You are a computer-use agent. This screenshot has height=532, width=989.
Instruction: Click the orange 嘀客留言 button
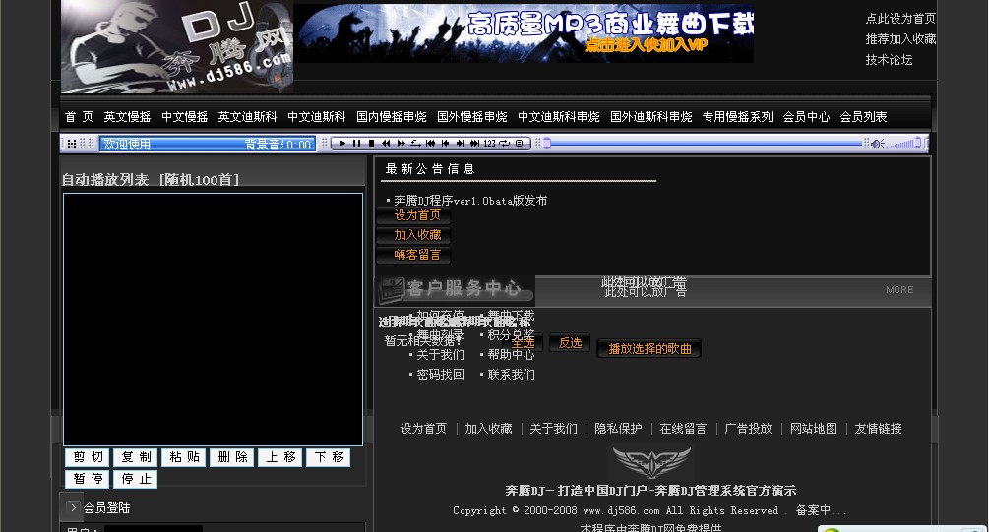pos(413,255)
